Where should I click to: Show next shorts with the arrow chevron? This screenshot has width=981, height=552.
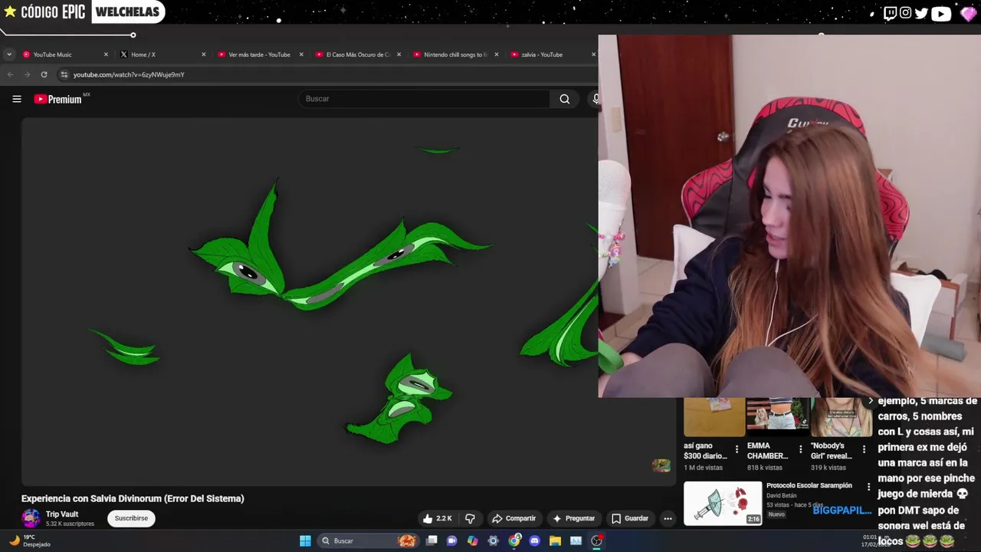click(870, 401)
